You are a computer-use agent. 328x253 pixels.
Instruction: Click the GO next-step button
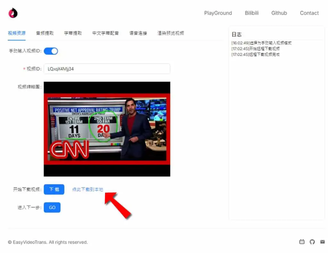pyautogui.click(x=52, y=208)
